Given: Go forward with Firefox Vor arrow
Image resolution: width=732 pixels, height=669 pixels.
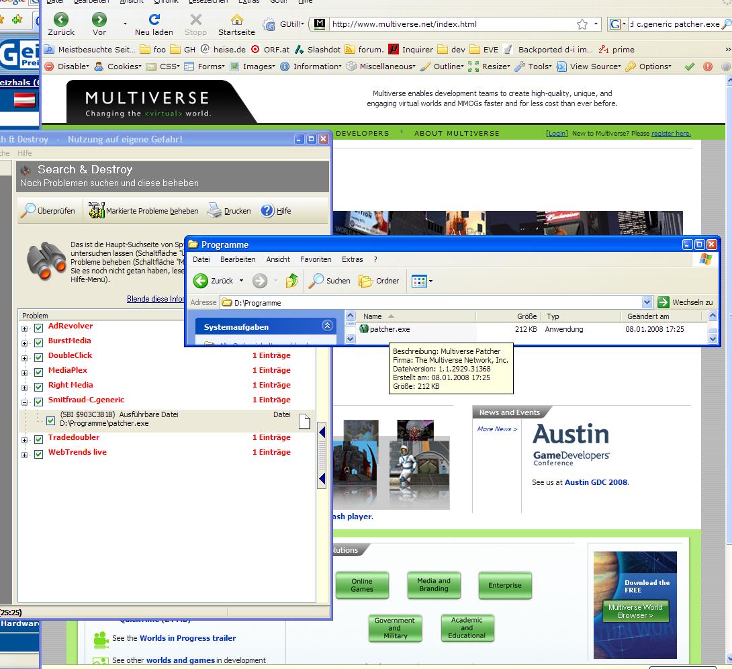Looking at the screenshot, I should (99, 19).
